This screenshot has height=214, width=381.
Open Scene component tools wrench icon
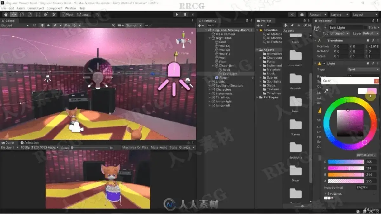tap(113, 25)
